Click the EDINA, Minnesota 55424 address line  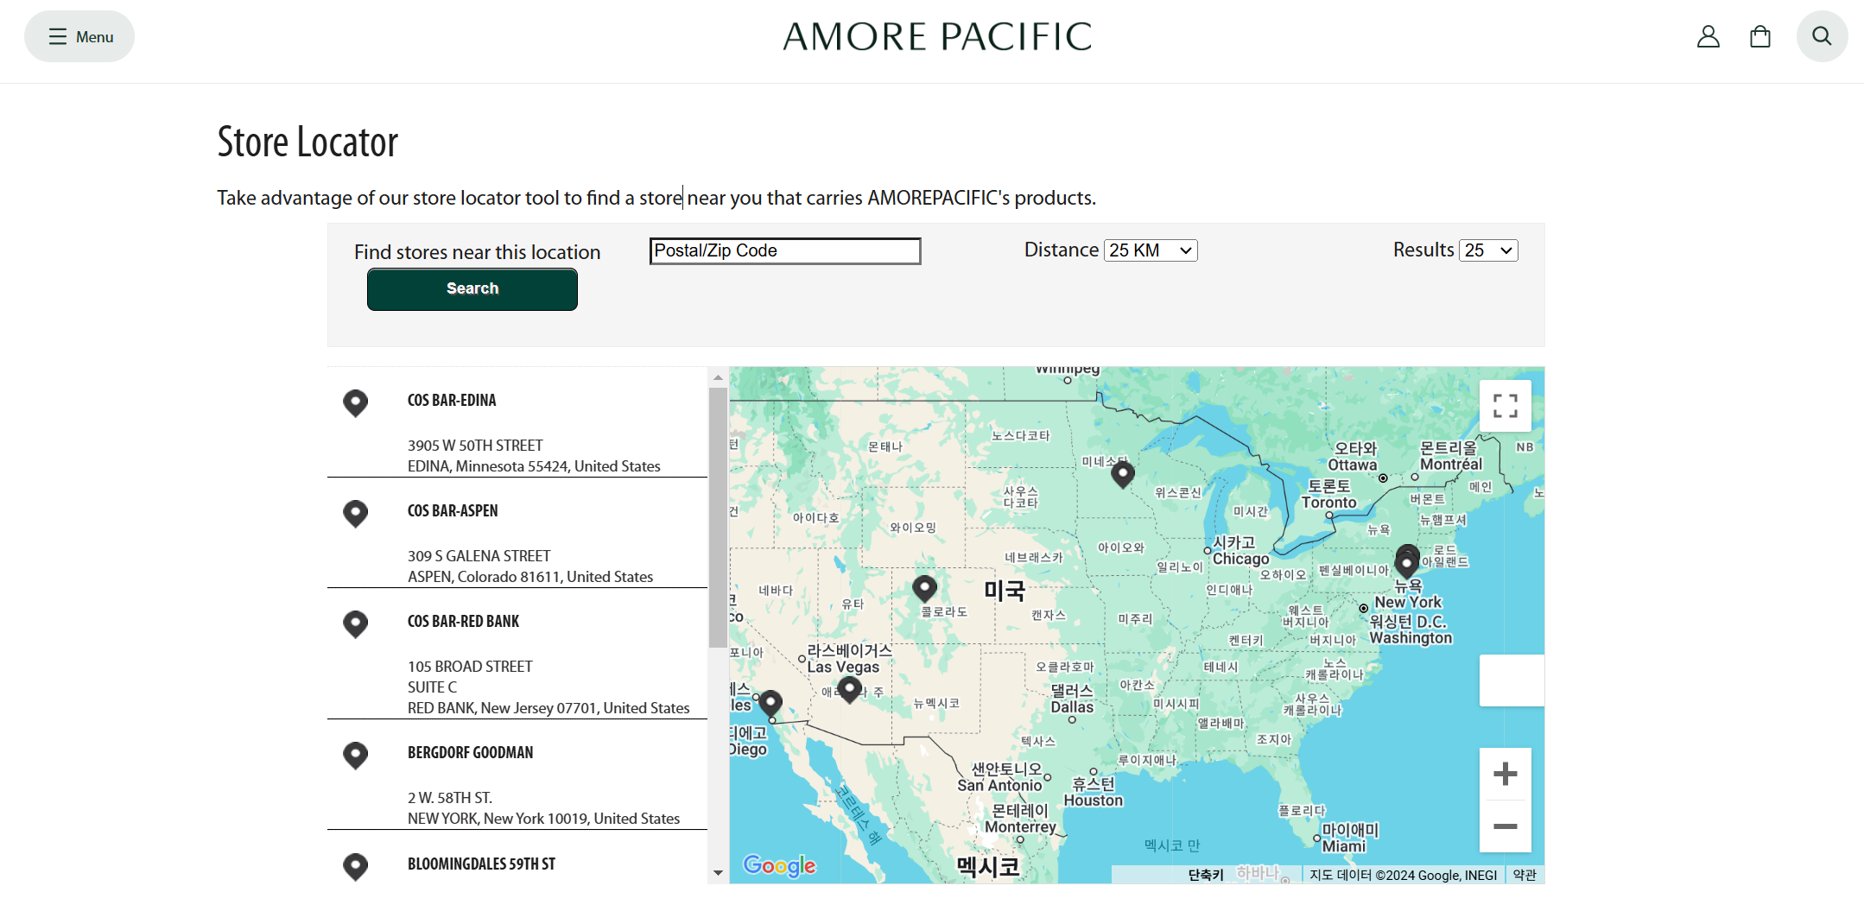coord(534,466)
